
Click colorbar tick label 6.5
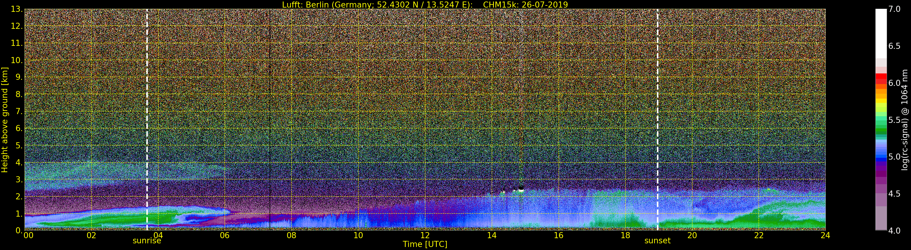[894, 46]
